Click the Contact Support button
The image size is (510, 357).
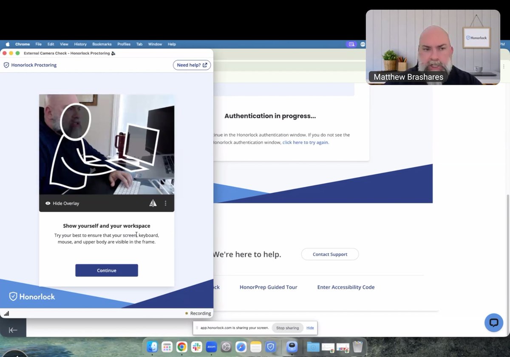pos(330,254)
